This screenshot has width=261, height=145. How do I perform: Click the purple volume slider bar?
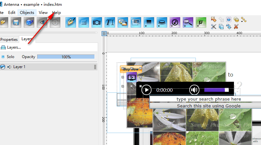pyautogui.click(x=216, y=90)
